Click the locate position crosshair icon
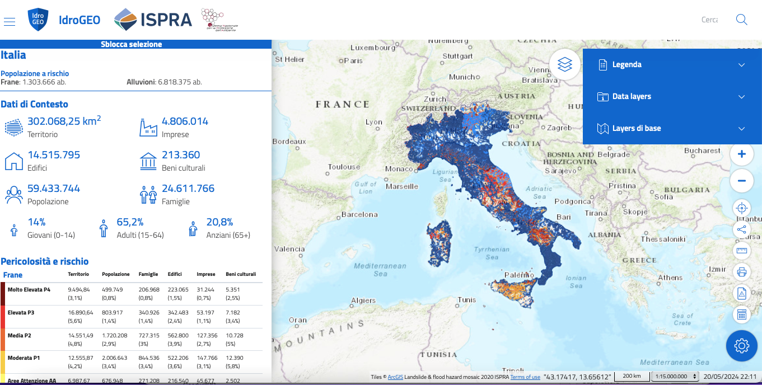Viewport: 762px width, 385px height. click(x=742, y=208)
